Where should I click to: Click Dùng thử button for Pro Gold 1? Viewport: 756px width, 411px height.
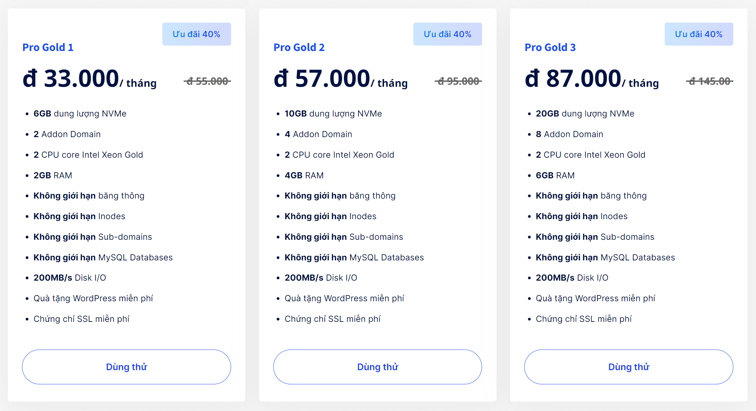click(127, 367)
